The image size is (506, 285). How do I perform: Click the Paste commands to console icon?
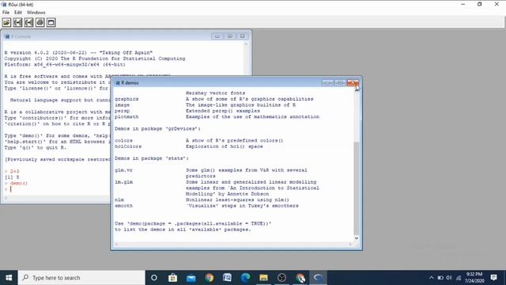click(28, 22)
